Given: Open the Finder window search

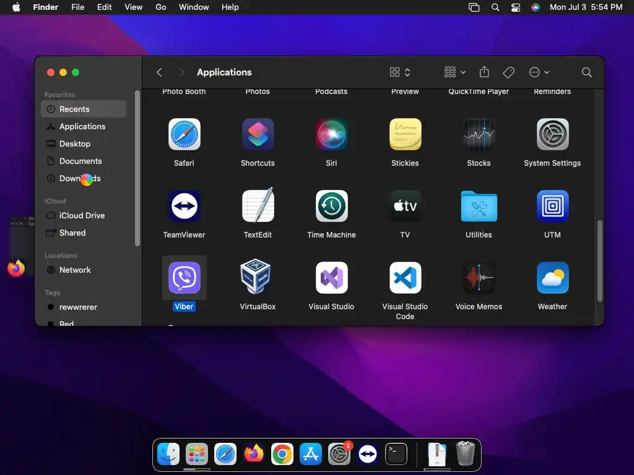Looking at the screenshot, I should click(587, 72).
